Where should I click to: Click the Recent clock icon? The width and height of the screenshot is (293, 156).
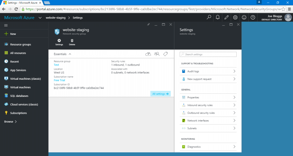pyautogui.click(x=6, y=61)
